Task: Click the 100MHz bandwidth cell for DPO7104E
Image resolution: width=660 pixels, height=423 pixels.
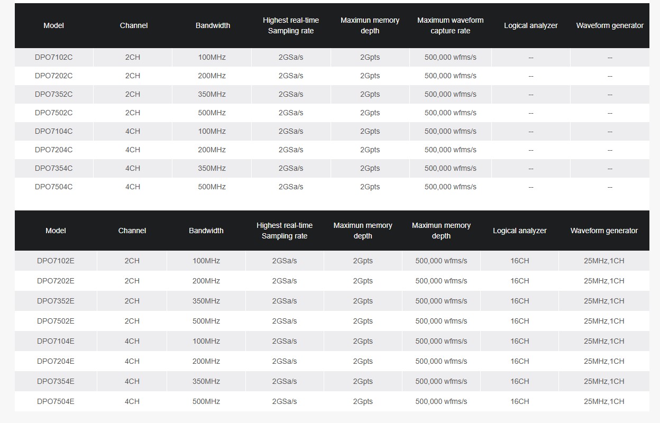Action: pyautogui.click(x=206, y=341)
